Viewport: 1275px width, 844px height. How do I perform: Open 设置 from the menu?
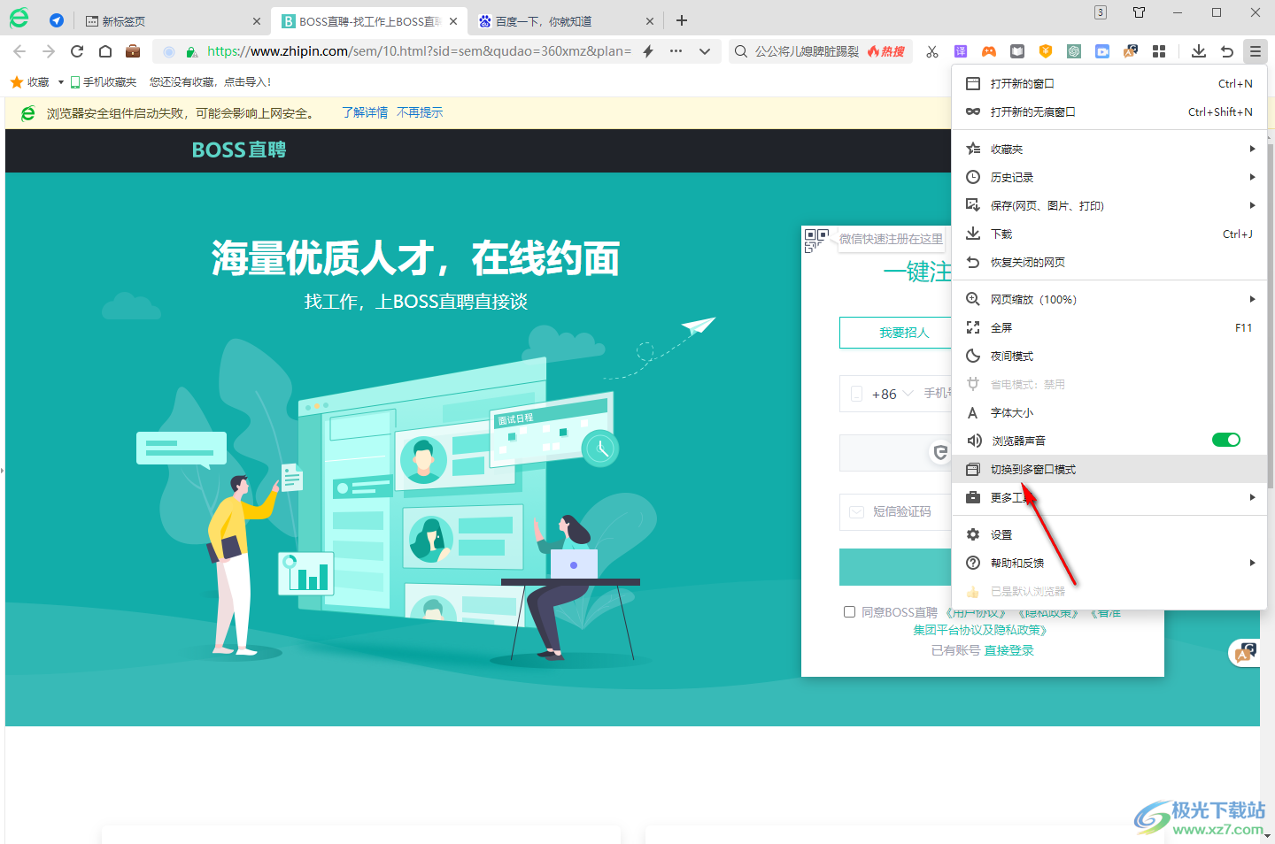(1109, 534)
